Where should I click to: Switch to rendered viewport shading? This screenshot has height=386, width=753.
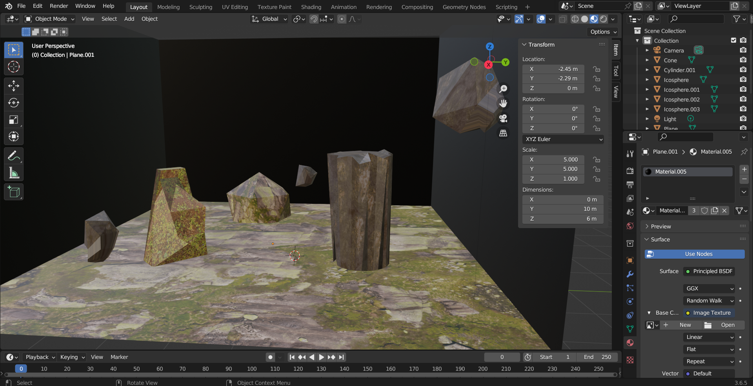click(x=604, y=19)
